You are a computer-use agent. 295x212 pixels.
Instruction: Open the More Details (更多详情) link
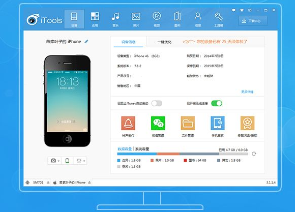tap(247, 92)
